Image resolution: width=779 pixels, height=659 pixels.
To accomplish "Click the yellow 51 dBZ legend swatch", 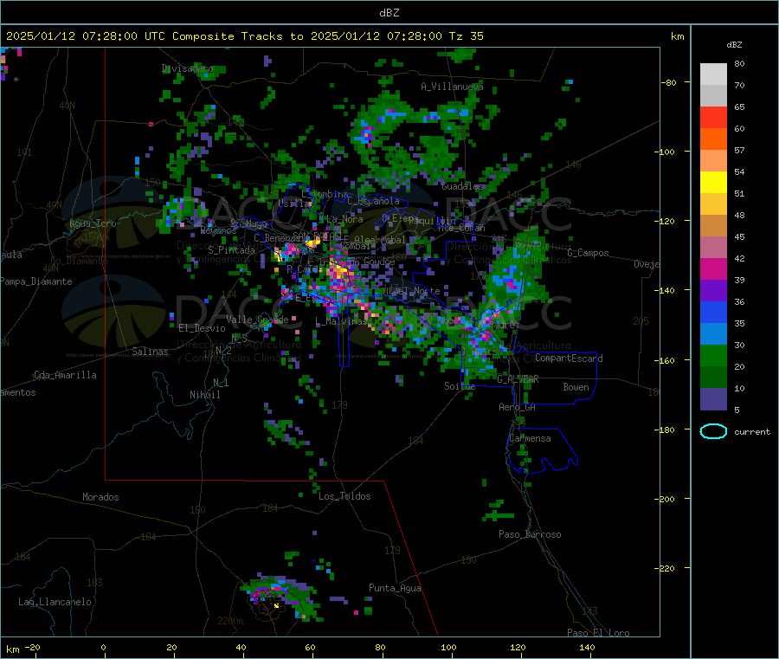I will [x=713, y=183].
